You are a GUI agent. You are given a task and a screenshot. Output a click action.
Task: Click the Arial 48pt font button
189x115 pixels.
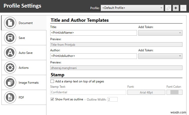coord(146,92)
